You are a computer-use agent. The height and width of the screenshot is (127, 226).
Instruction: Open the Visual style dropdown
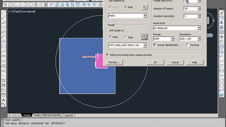[x=199, y=28]
